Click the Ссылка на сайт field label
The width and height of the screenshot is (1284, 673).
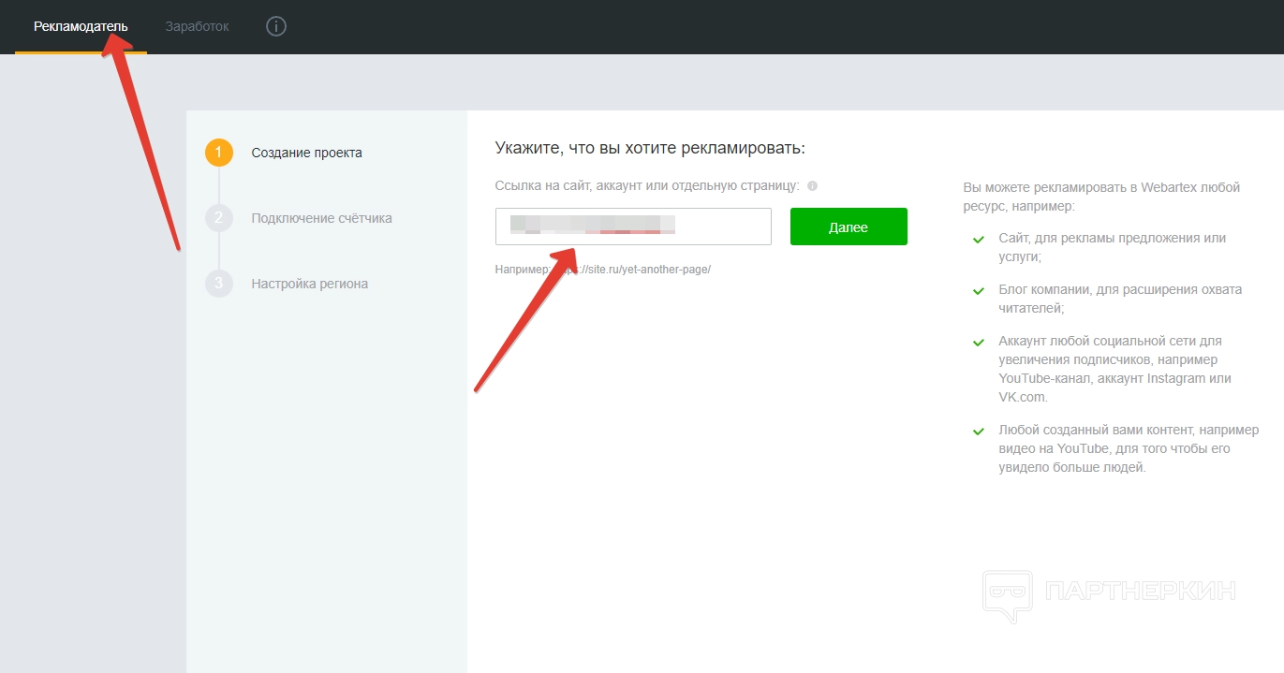(646, 186)
